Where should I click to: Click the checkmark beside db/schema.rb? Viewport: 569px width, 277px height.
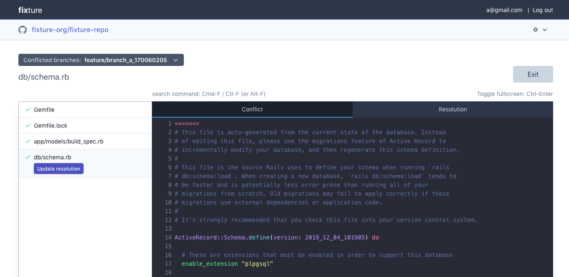coord(28,157)
